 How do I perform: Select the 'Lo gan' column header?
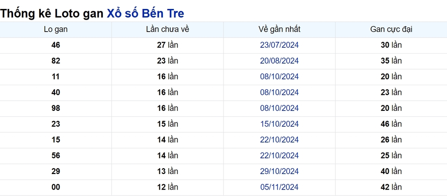(56, 29)
